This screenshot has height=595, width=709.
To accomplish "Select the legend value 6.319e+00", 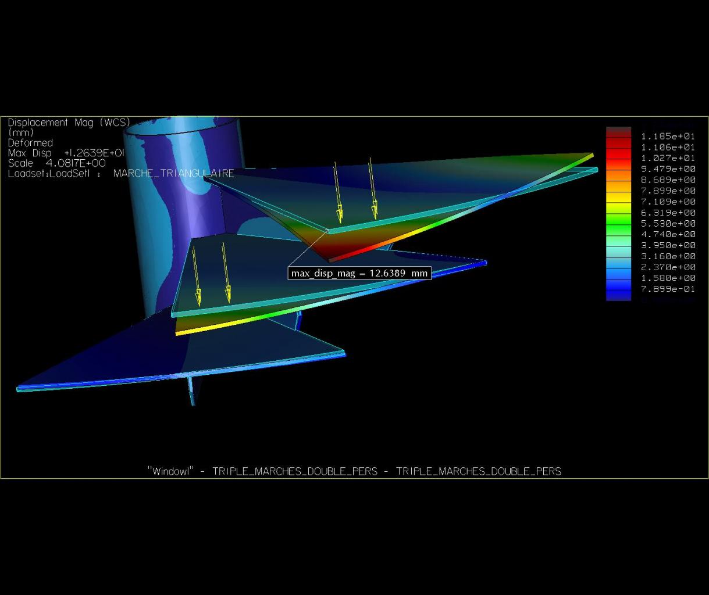I will coord(668,213).
